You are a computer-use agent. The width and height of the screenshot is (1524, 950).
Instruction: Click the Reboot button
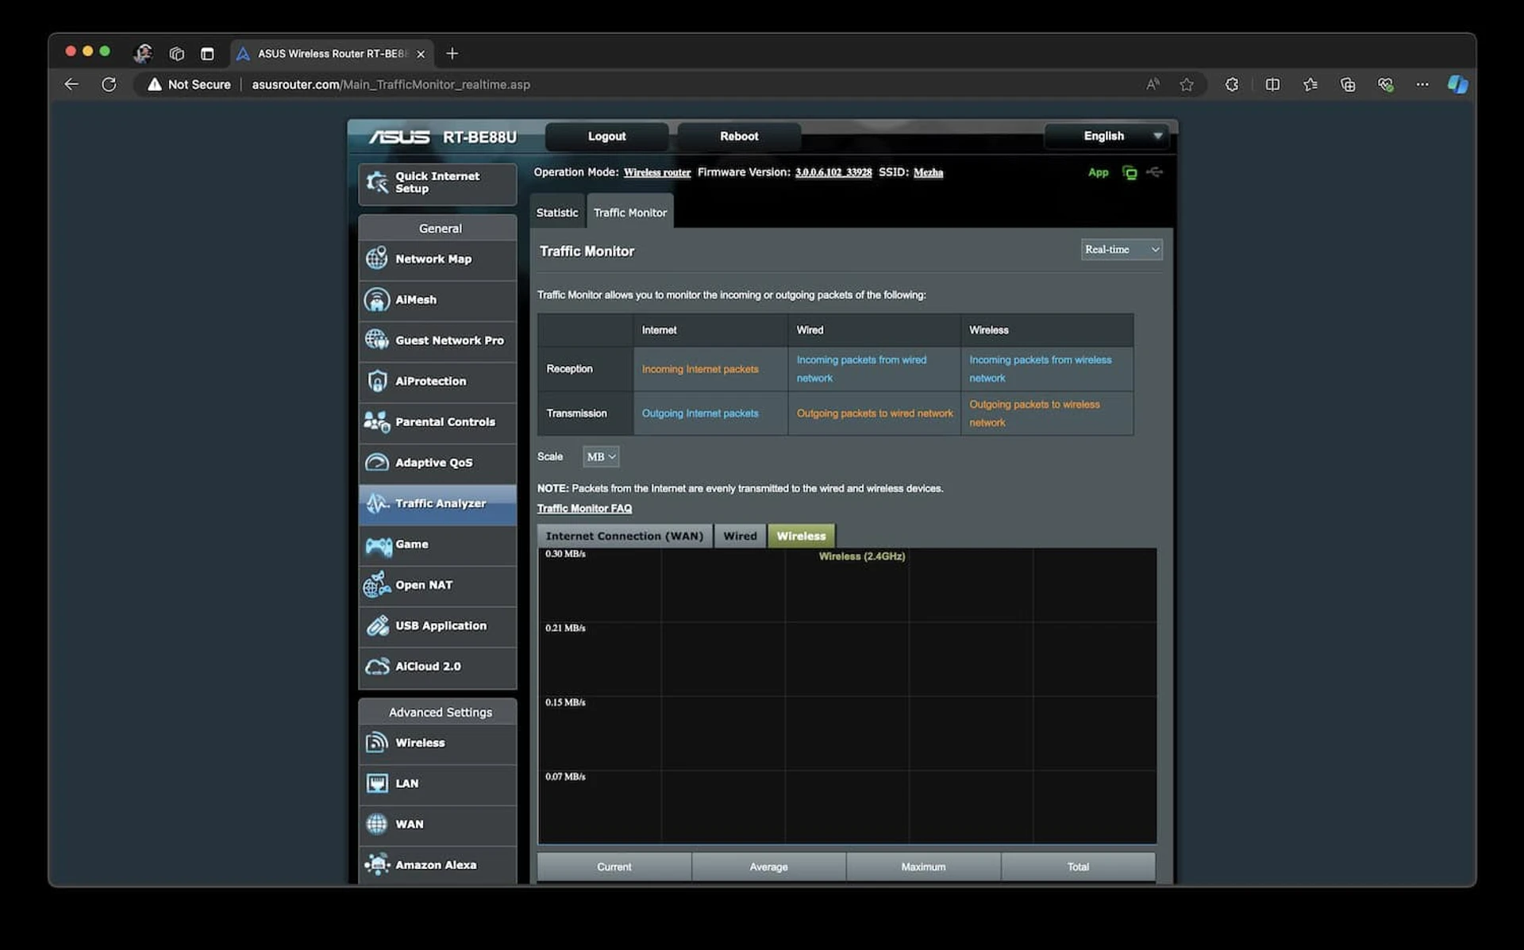739,137
